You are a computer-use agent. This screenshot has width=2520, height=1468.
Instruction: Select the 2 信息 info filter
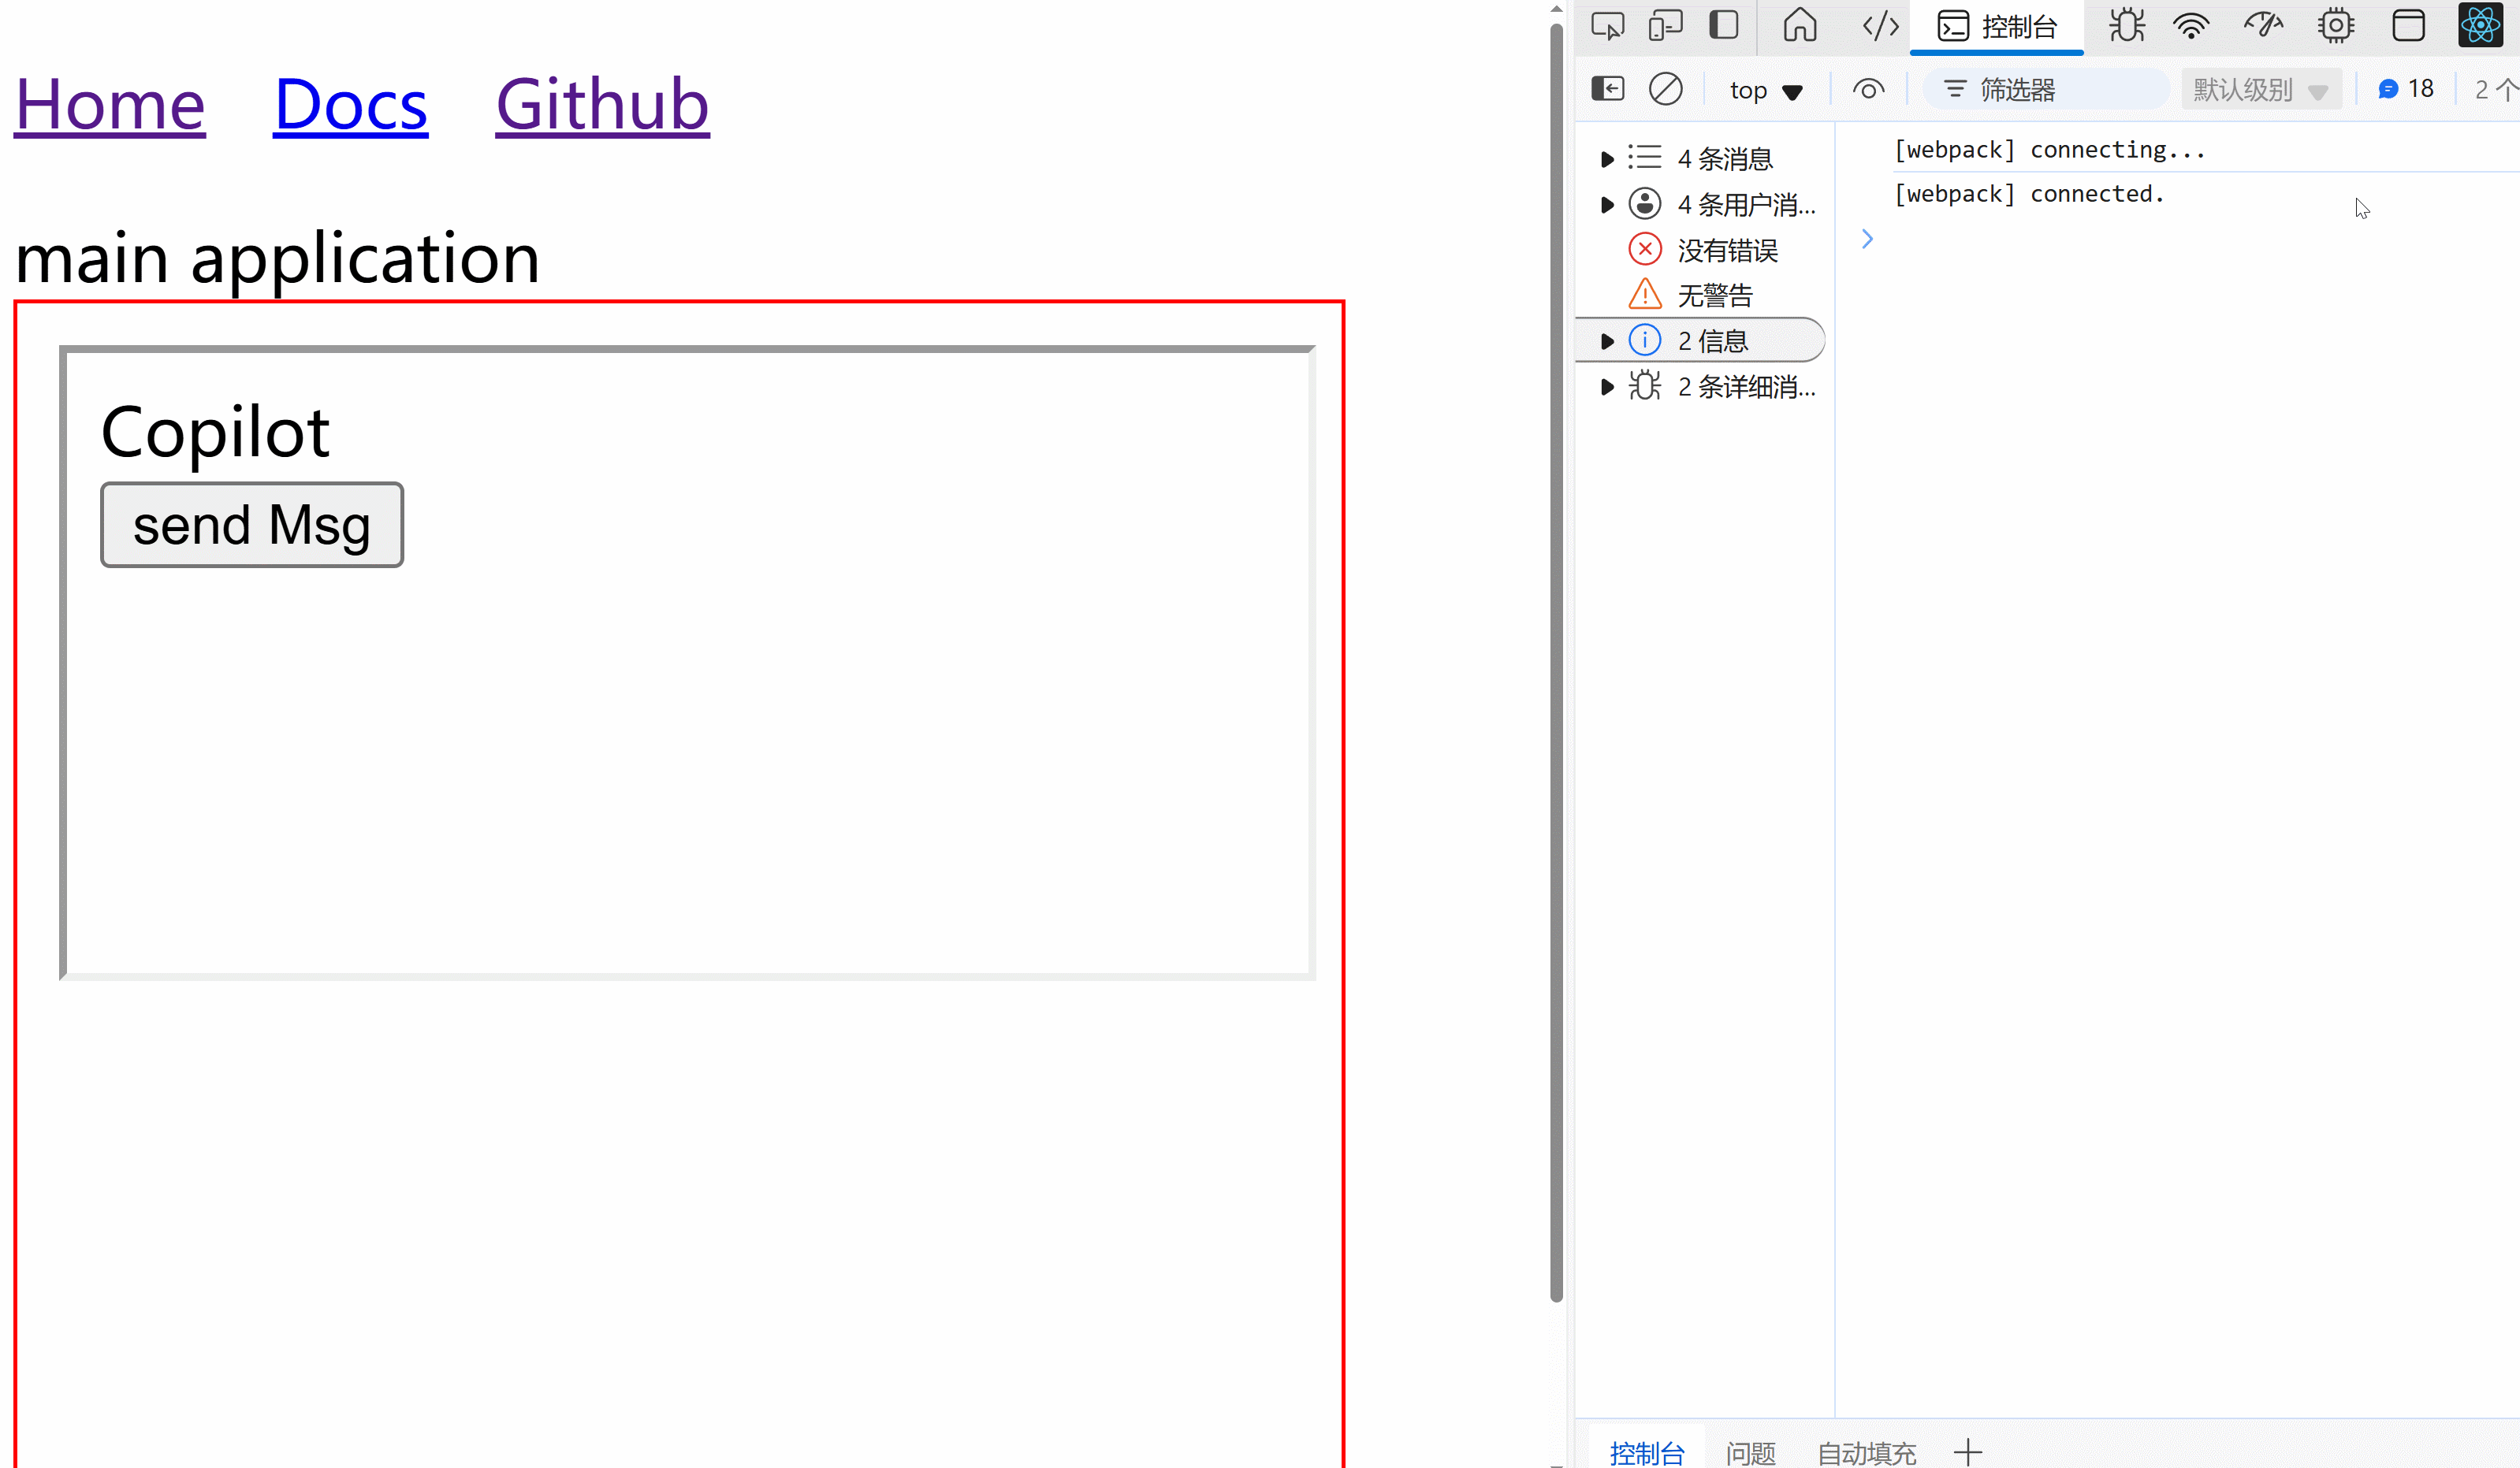click(1712, 341)
